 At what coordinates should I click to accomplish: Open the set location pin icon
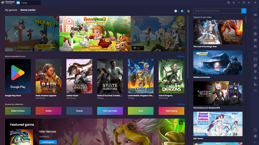click(x=255, y=72)
